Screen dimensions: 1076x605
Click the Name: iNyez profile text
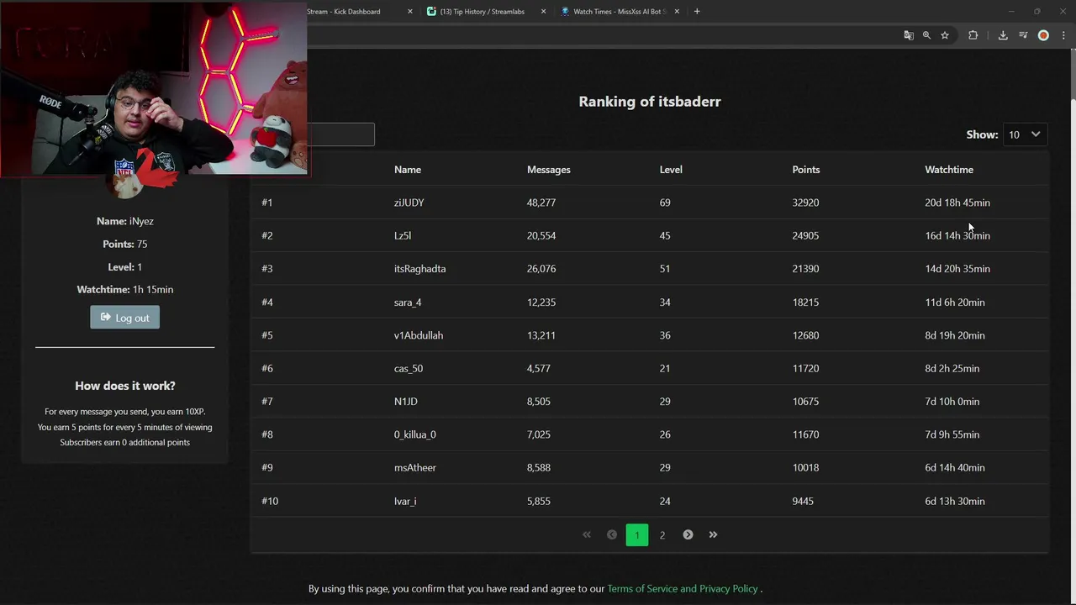click(125, 221)
